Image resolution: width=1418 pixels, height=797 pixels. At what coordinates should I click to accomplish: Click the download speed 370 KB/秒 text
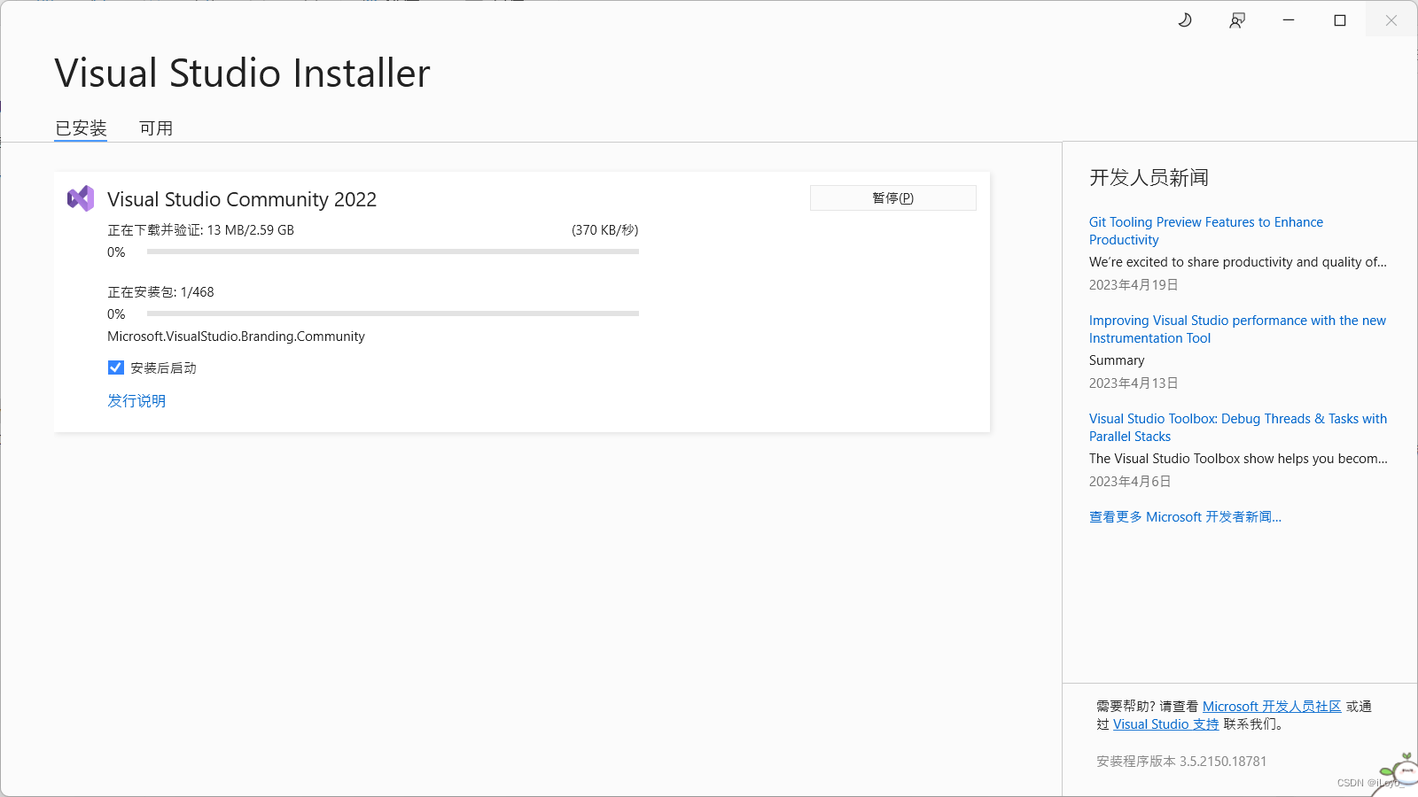click(x=605, y=230)
